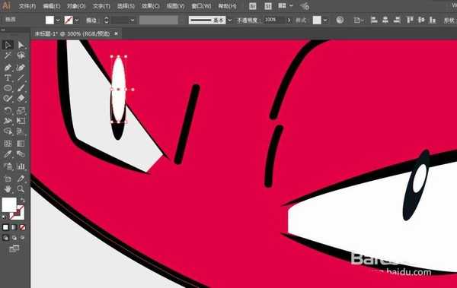The image size is (457, 288).
Task: Select the Ellipse tool
Action: click(8, 88)
